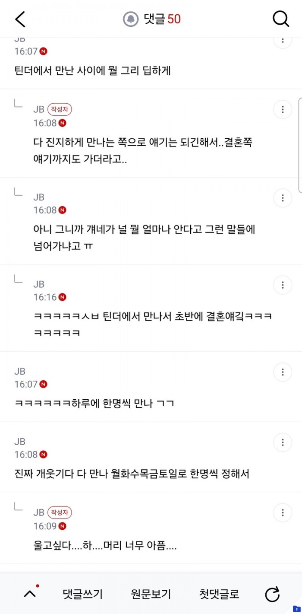
Task: Jump to first comment via 첫댓글로
Action: point(219,594)
